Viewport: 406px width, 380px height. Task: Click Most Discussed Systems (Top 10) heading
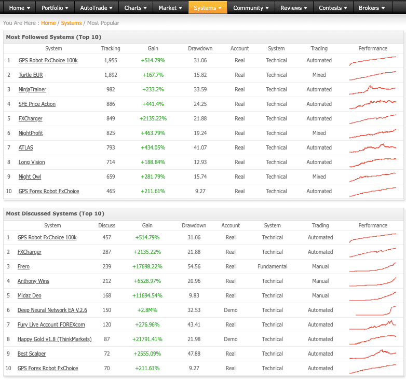[55, 213]
